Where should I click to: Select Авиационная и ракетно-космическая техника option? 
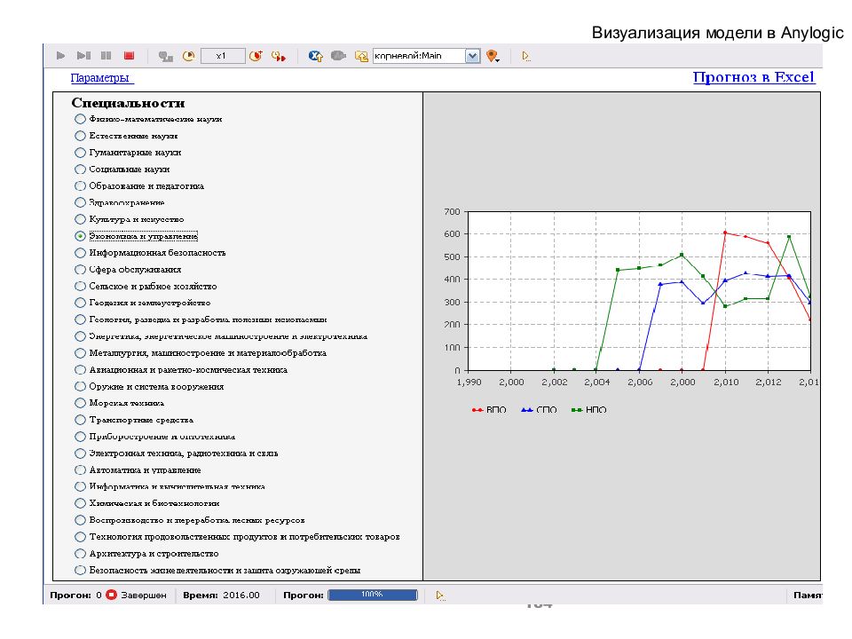(80, 370)
